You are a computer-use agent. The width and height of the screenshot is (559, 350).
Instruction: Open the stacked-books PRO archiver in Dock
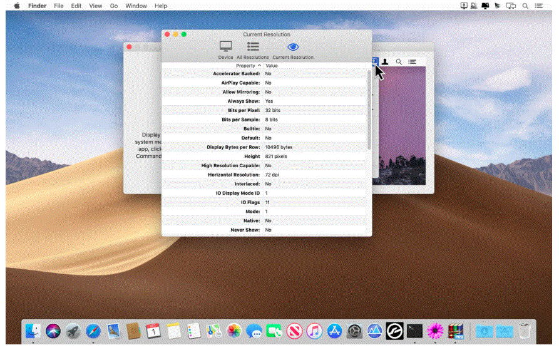click(x=455, y=331)
